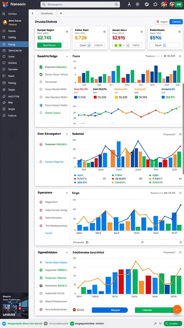The width and height of the screenshot is (184, 328).
Task: Focus the search field in the top bar
Action: pyautogui.click(x=80, y=4)
